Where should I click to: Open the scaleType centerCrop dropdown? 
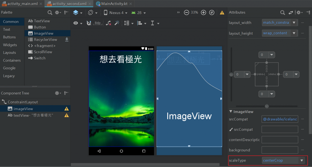(302, 160)
